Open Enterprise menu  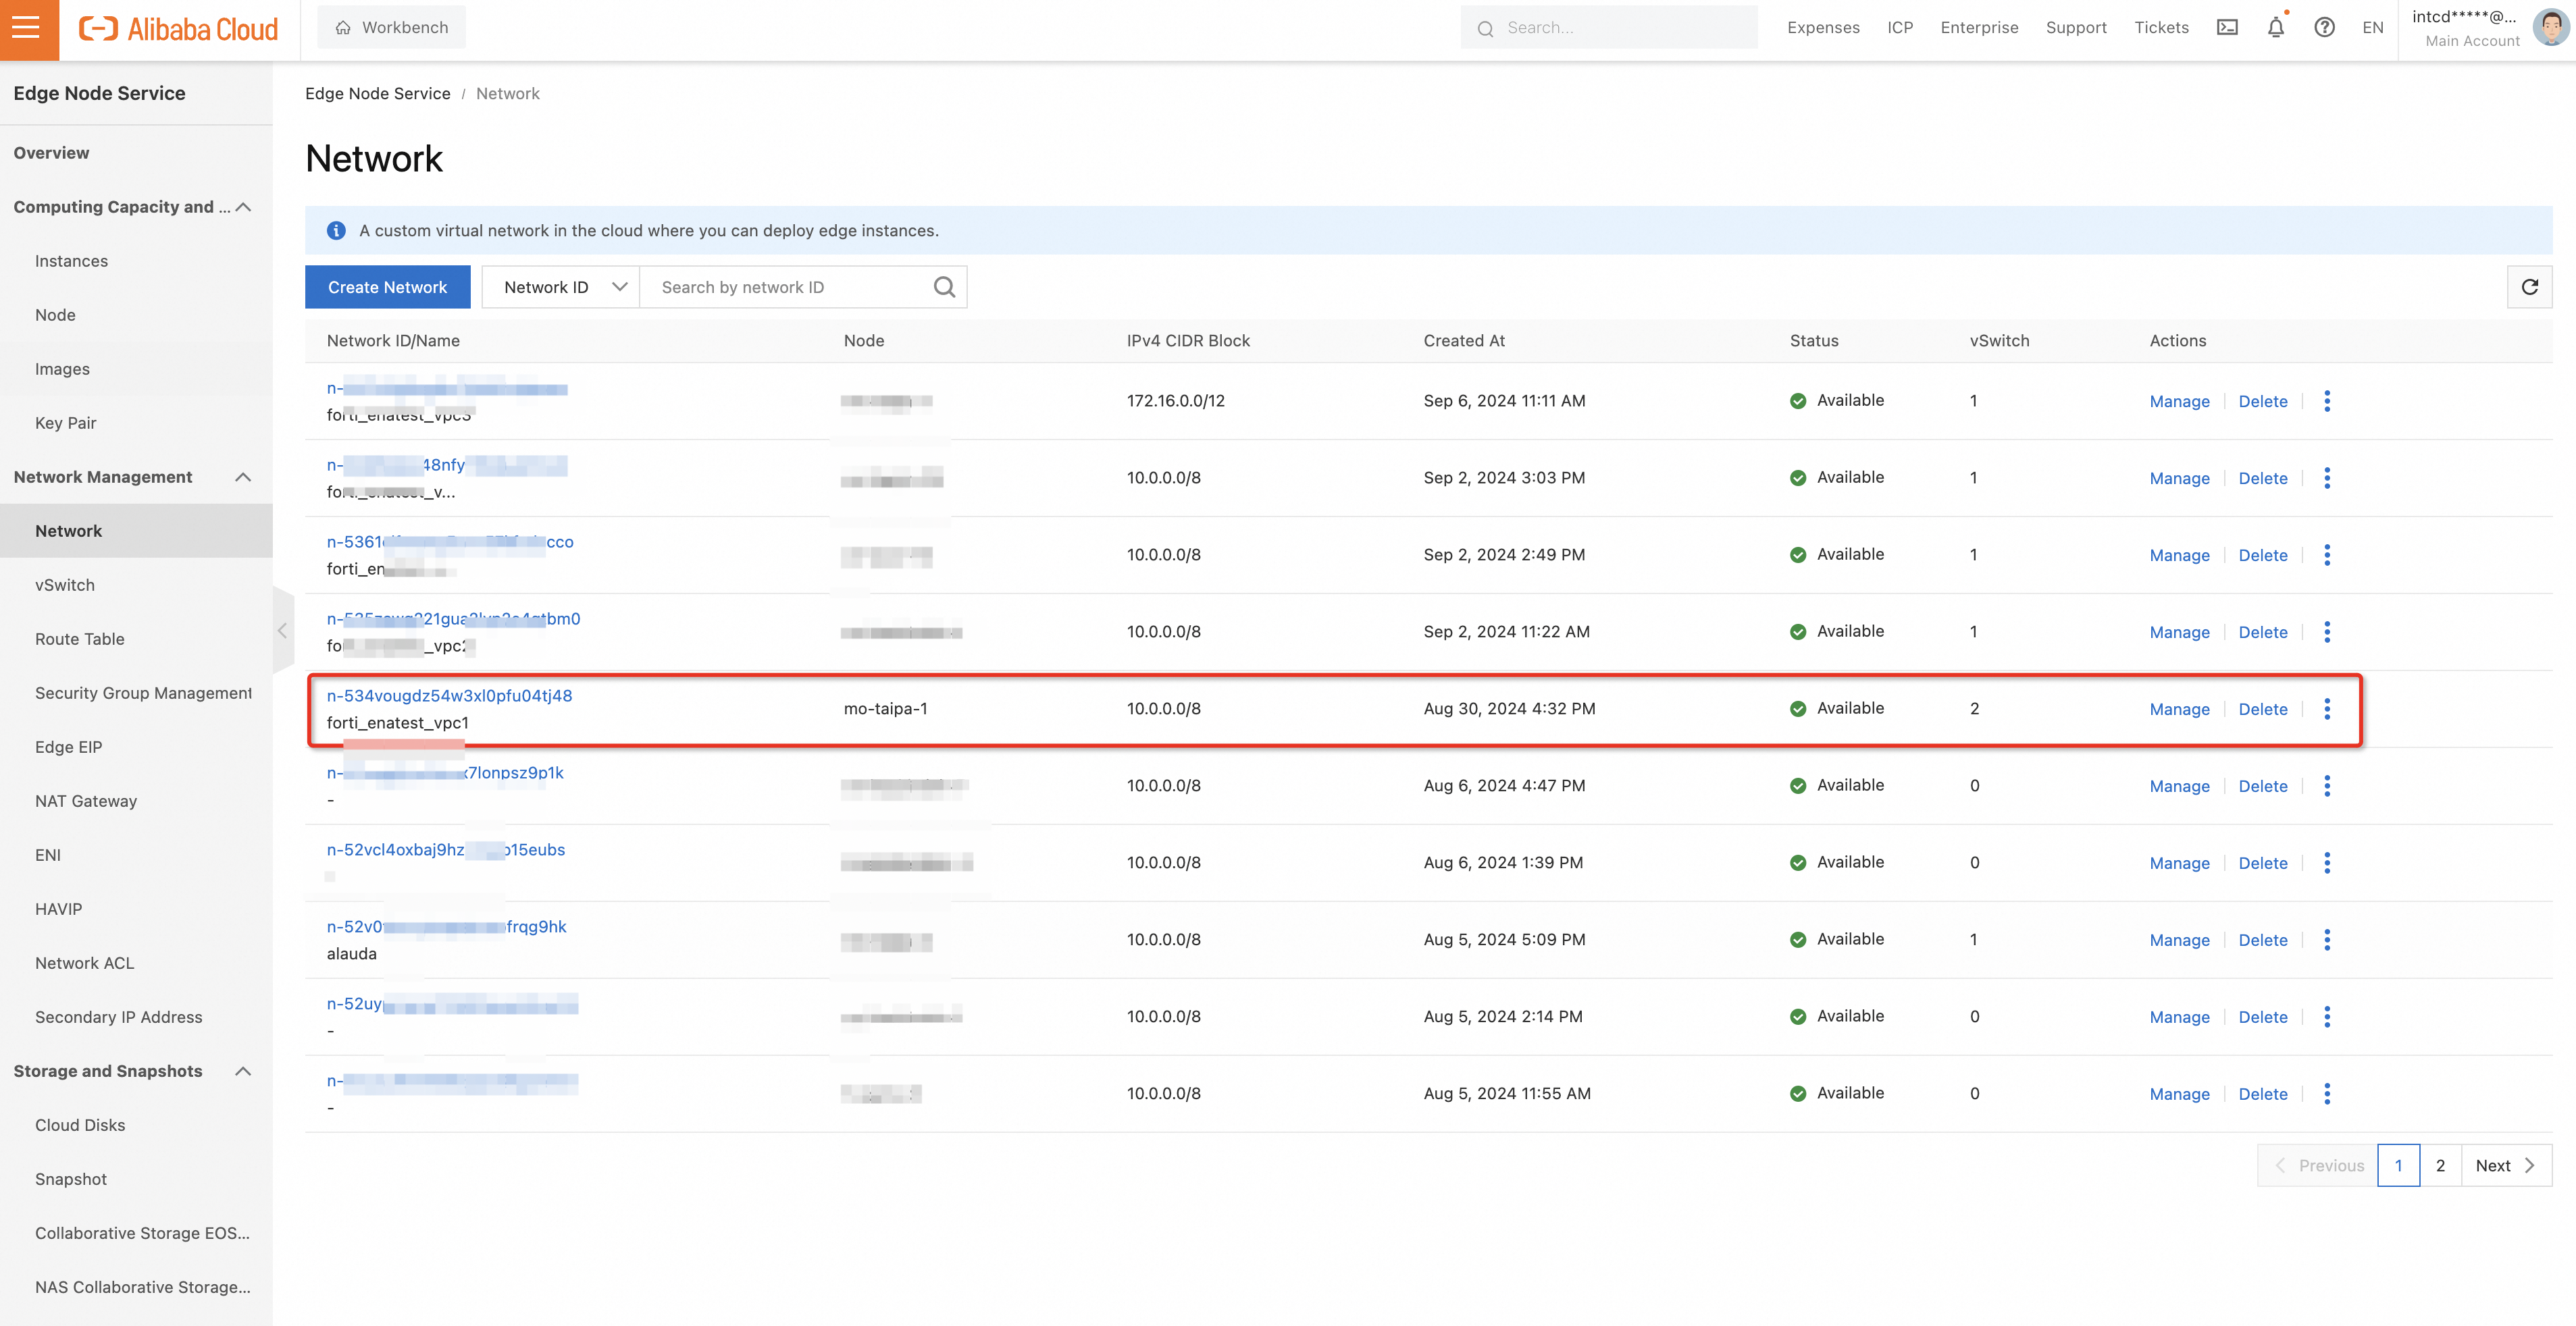(x=1979, y=28)
